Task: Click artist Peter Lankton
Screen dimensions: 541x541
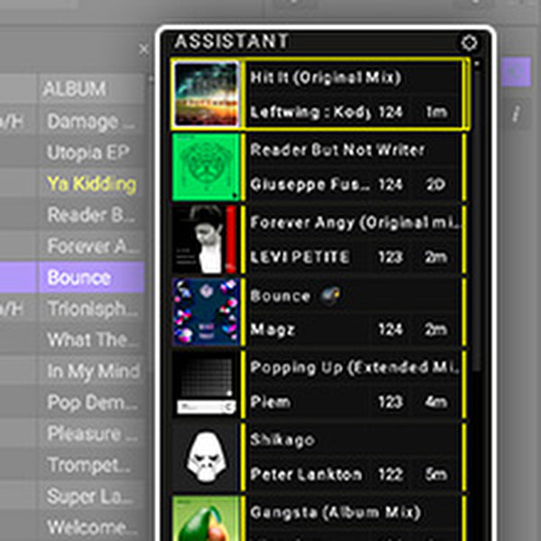Action: pos(306,474)
